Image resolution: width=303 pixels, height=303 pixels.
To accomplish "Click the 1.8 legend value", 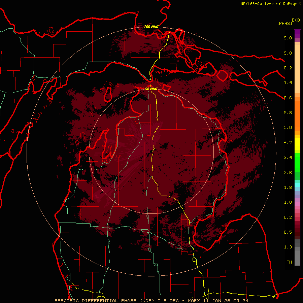I will (288, 188).
